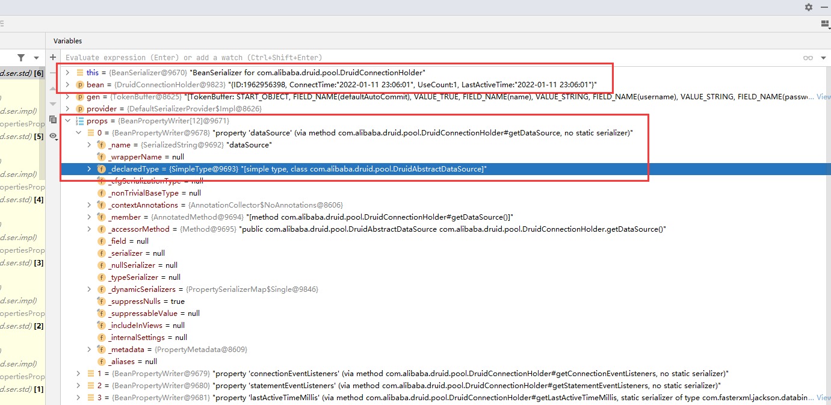The height and width of the screenshot is (405, 831).
Task: Click the Evaluate expression input field
Action: point(241,57)
